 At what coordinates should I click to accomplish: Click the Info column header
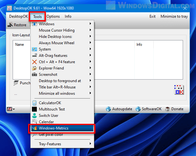point(139,45)
